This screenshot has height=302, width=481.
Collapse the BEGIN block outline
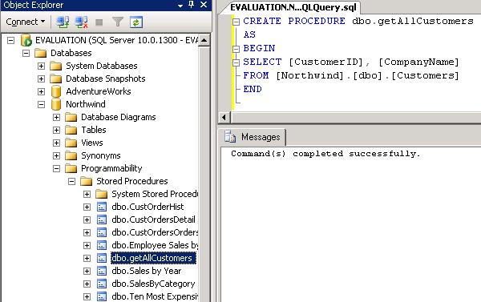click(236, 49)
